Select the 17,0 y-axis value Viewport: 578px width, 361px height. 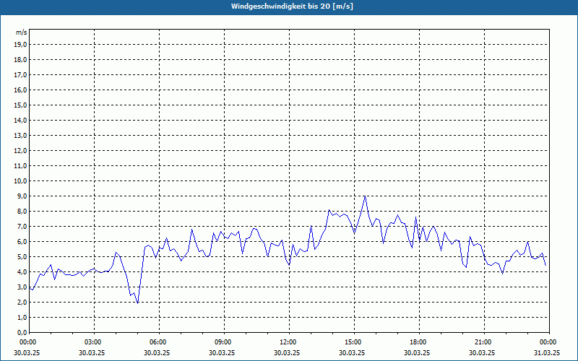[x=20, y=75]
